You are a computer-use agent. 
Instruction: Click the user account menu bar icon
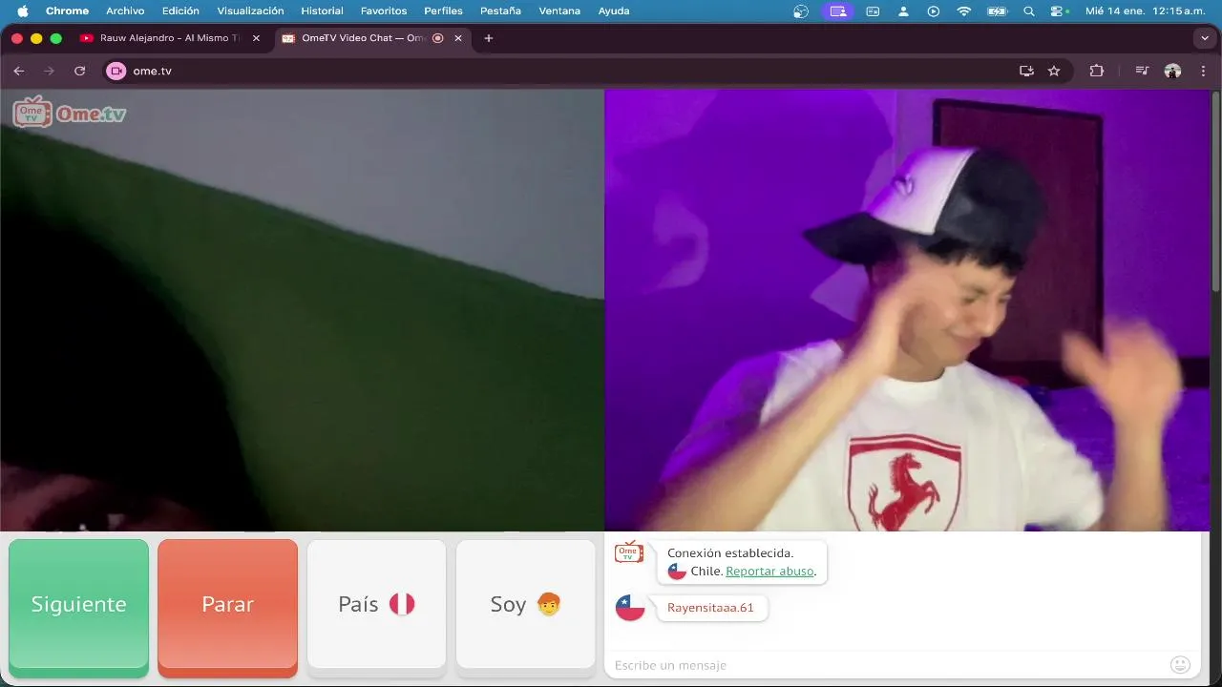click(903, 11)
